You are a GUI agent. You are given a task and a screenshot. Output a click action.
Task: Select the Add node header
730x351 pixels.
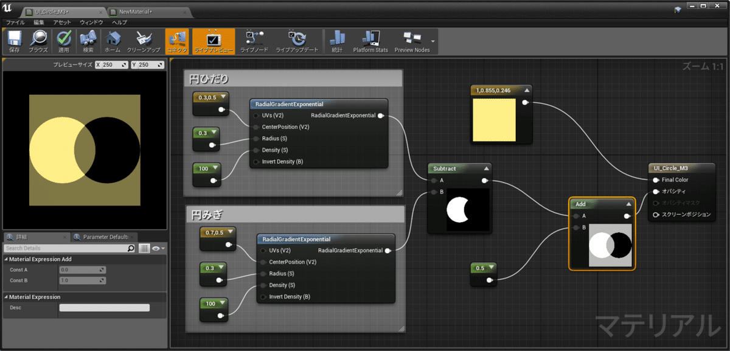coord(602,204)
